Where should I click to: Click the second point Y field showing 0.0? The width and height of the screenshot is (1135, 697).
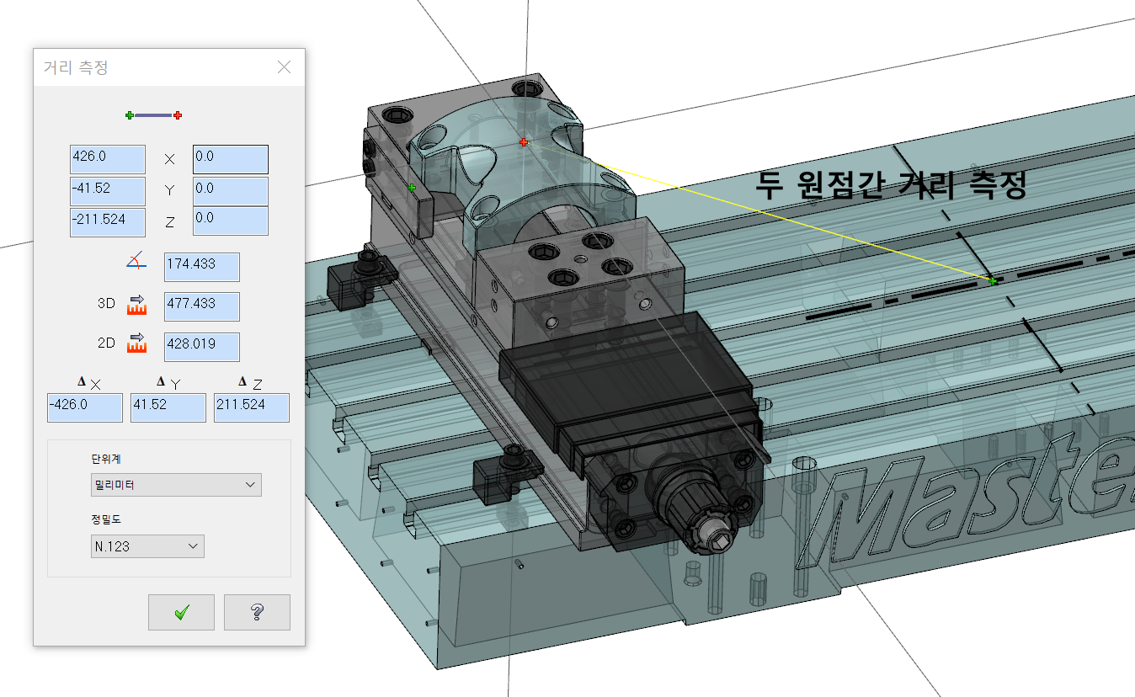pyautogui.click(x=231, y=191)
